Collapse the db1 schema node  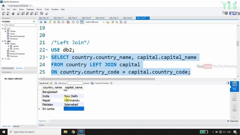(x=3, y=28)
